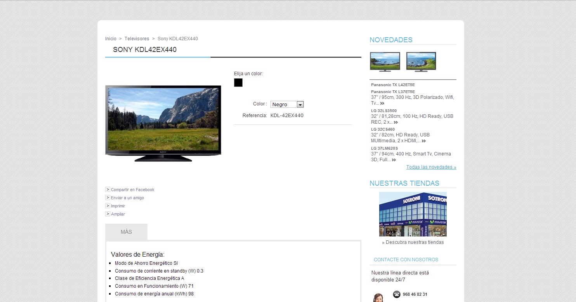This screenshot has width=576, height=302.
Task: Click the double-arrow icon after Panasonic TX L37ET5E description
Action: tap(382, 104)
